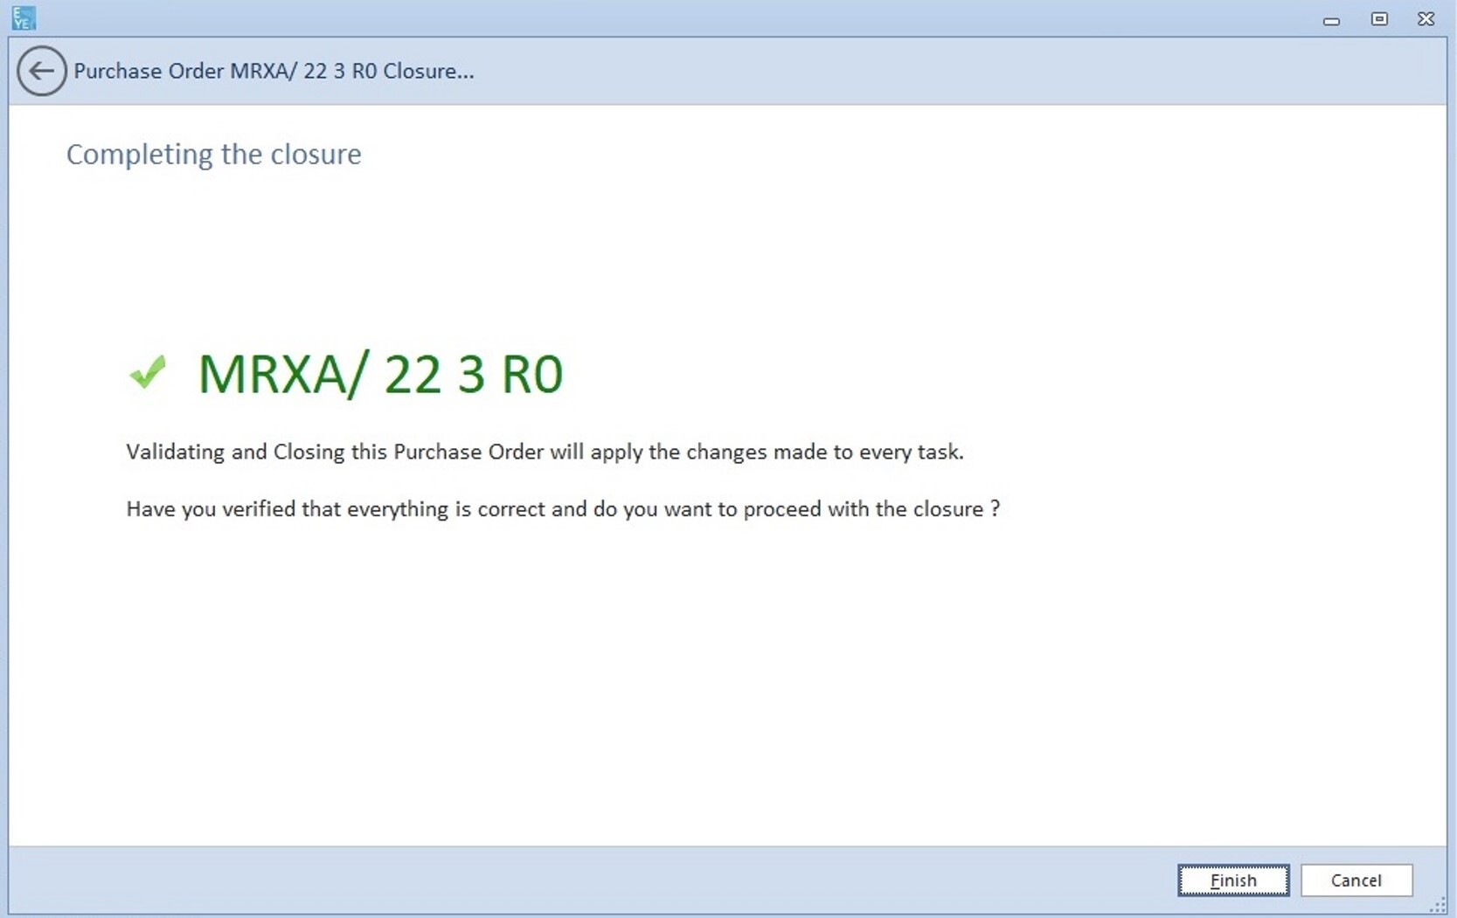This screenshot has height=918, width=1457.
Task: Maximize the Purchase Order Closure window
Action: pos(1379,19)
